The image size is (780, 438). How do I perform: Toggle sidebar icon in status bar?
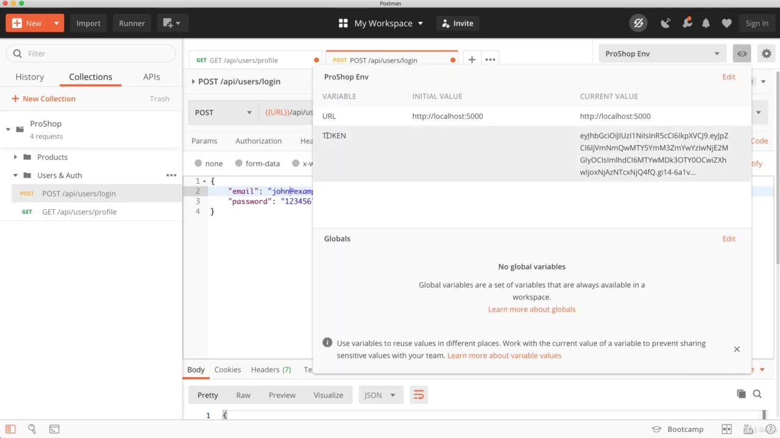[10, 429]
